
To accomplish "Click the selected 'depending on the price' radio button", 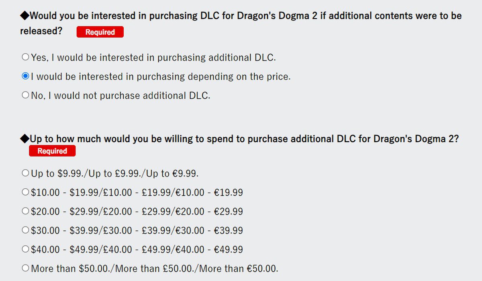I will (x=26, y=76).
